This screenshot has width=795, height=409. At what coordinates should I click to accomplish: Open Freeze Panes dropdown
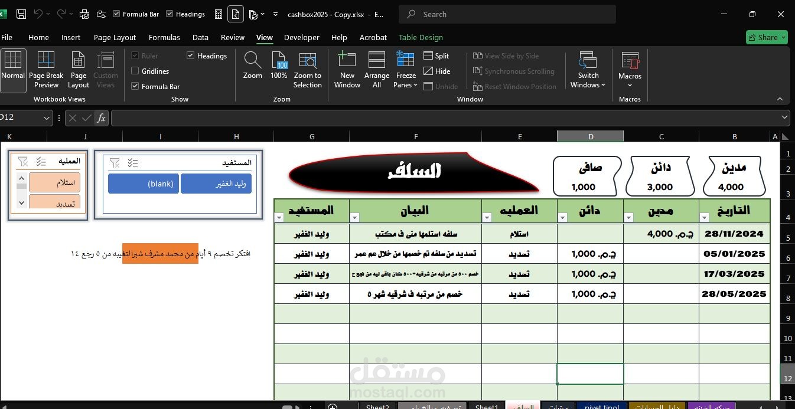(x=406, y=70)
